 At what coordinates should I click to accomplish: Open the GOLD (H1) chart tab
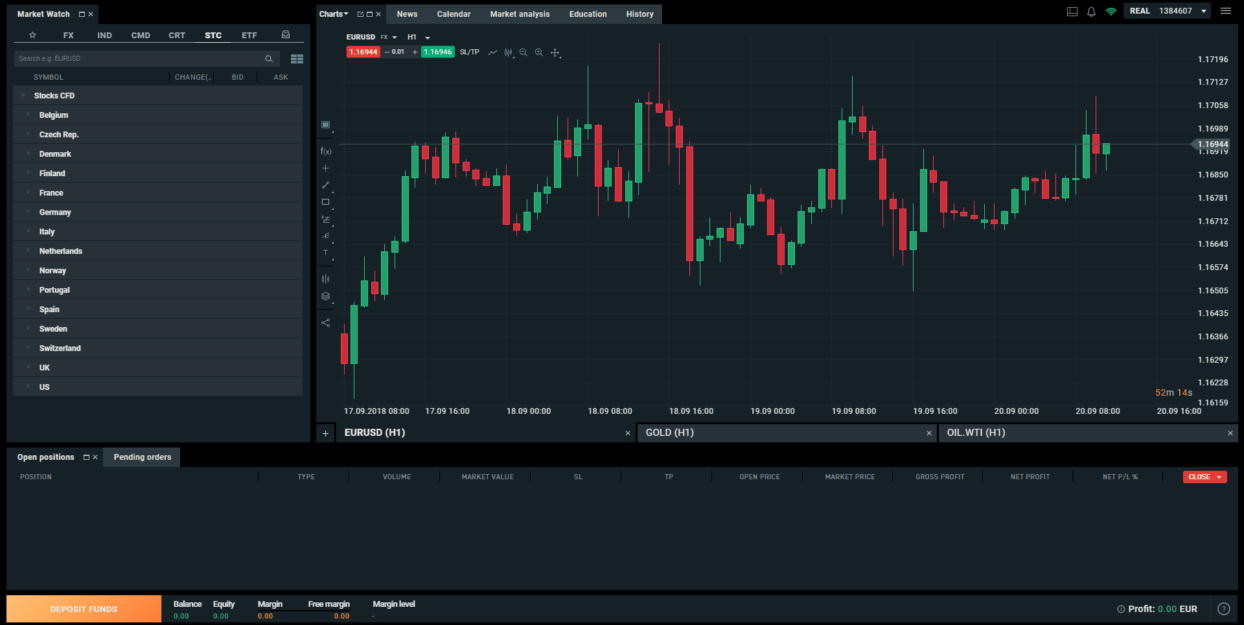(669, 433)
